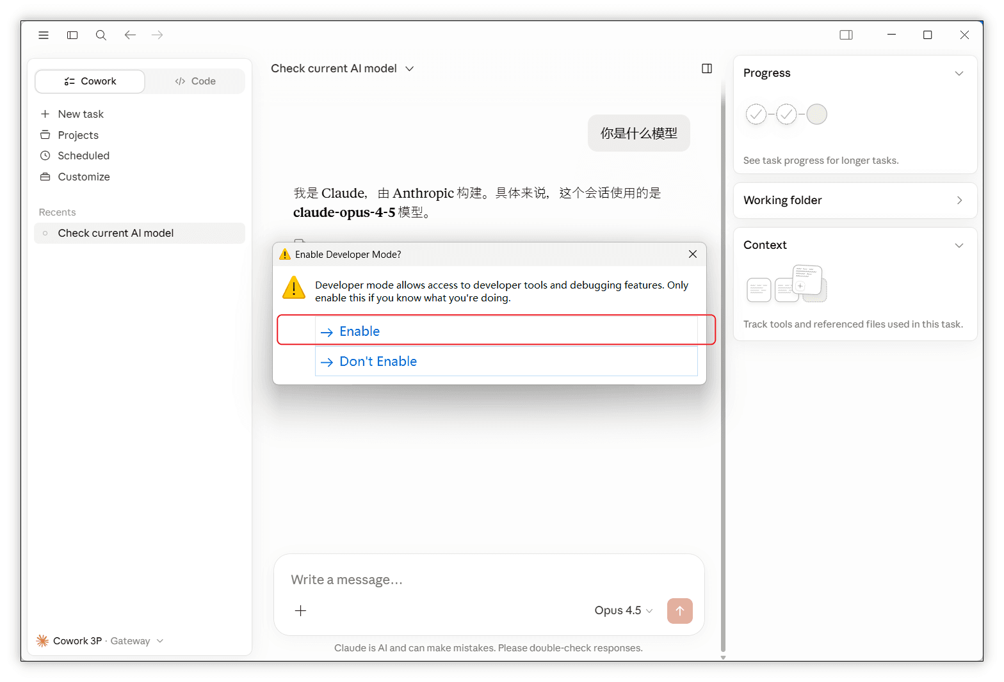Image resolution: width=1004 pixels, height=682 pixels.
Task: Click 'See task progress for longer tasks.' text
Action: click(821, 161)
